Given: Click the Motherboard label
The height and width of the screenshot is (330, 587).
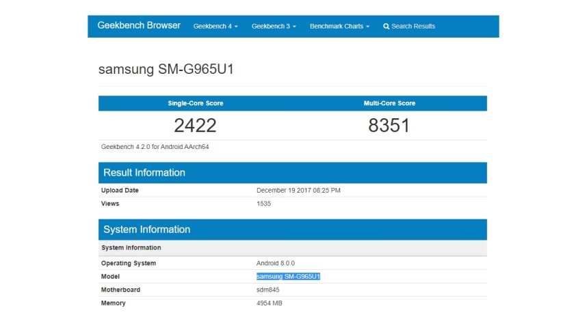Looking at the screenshot, I should [120, 290].
